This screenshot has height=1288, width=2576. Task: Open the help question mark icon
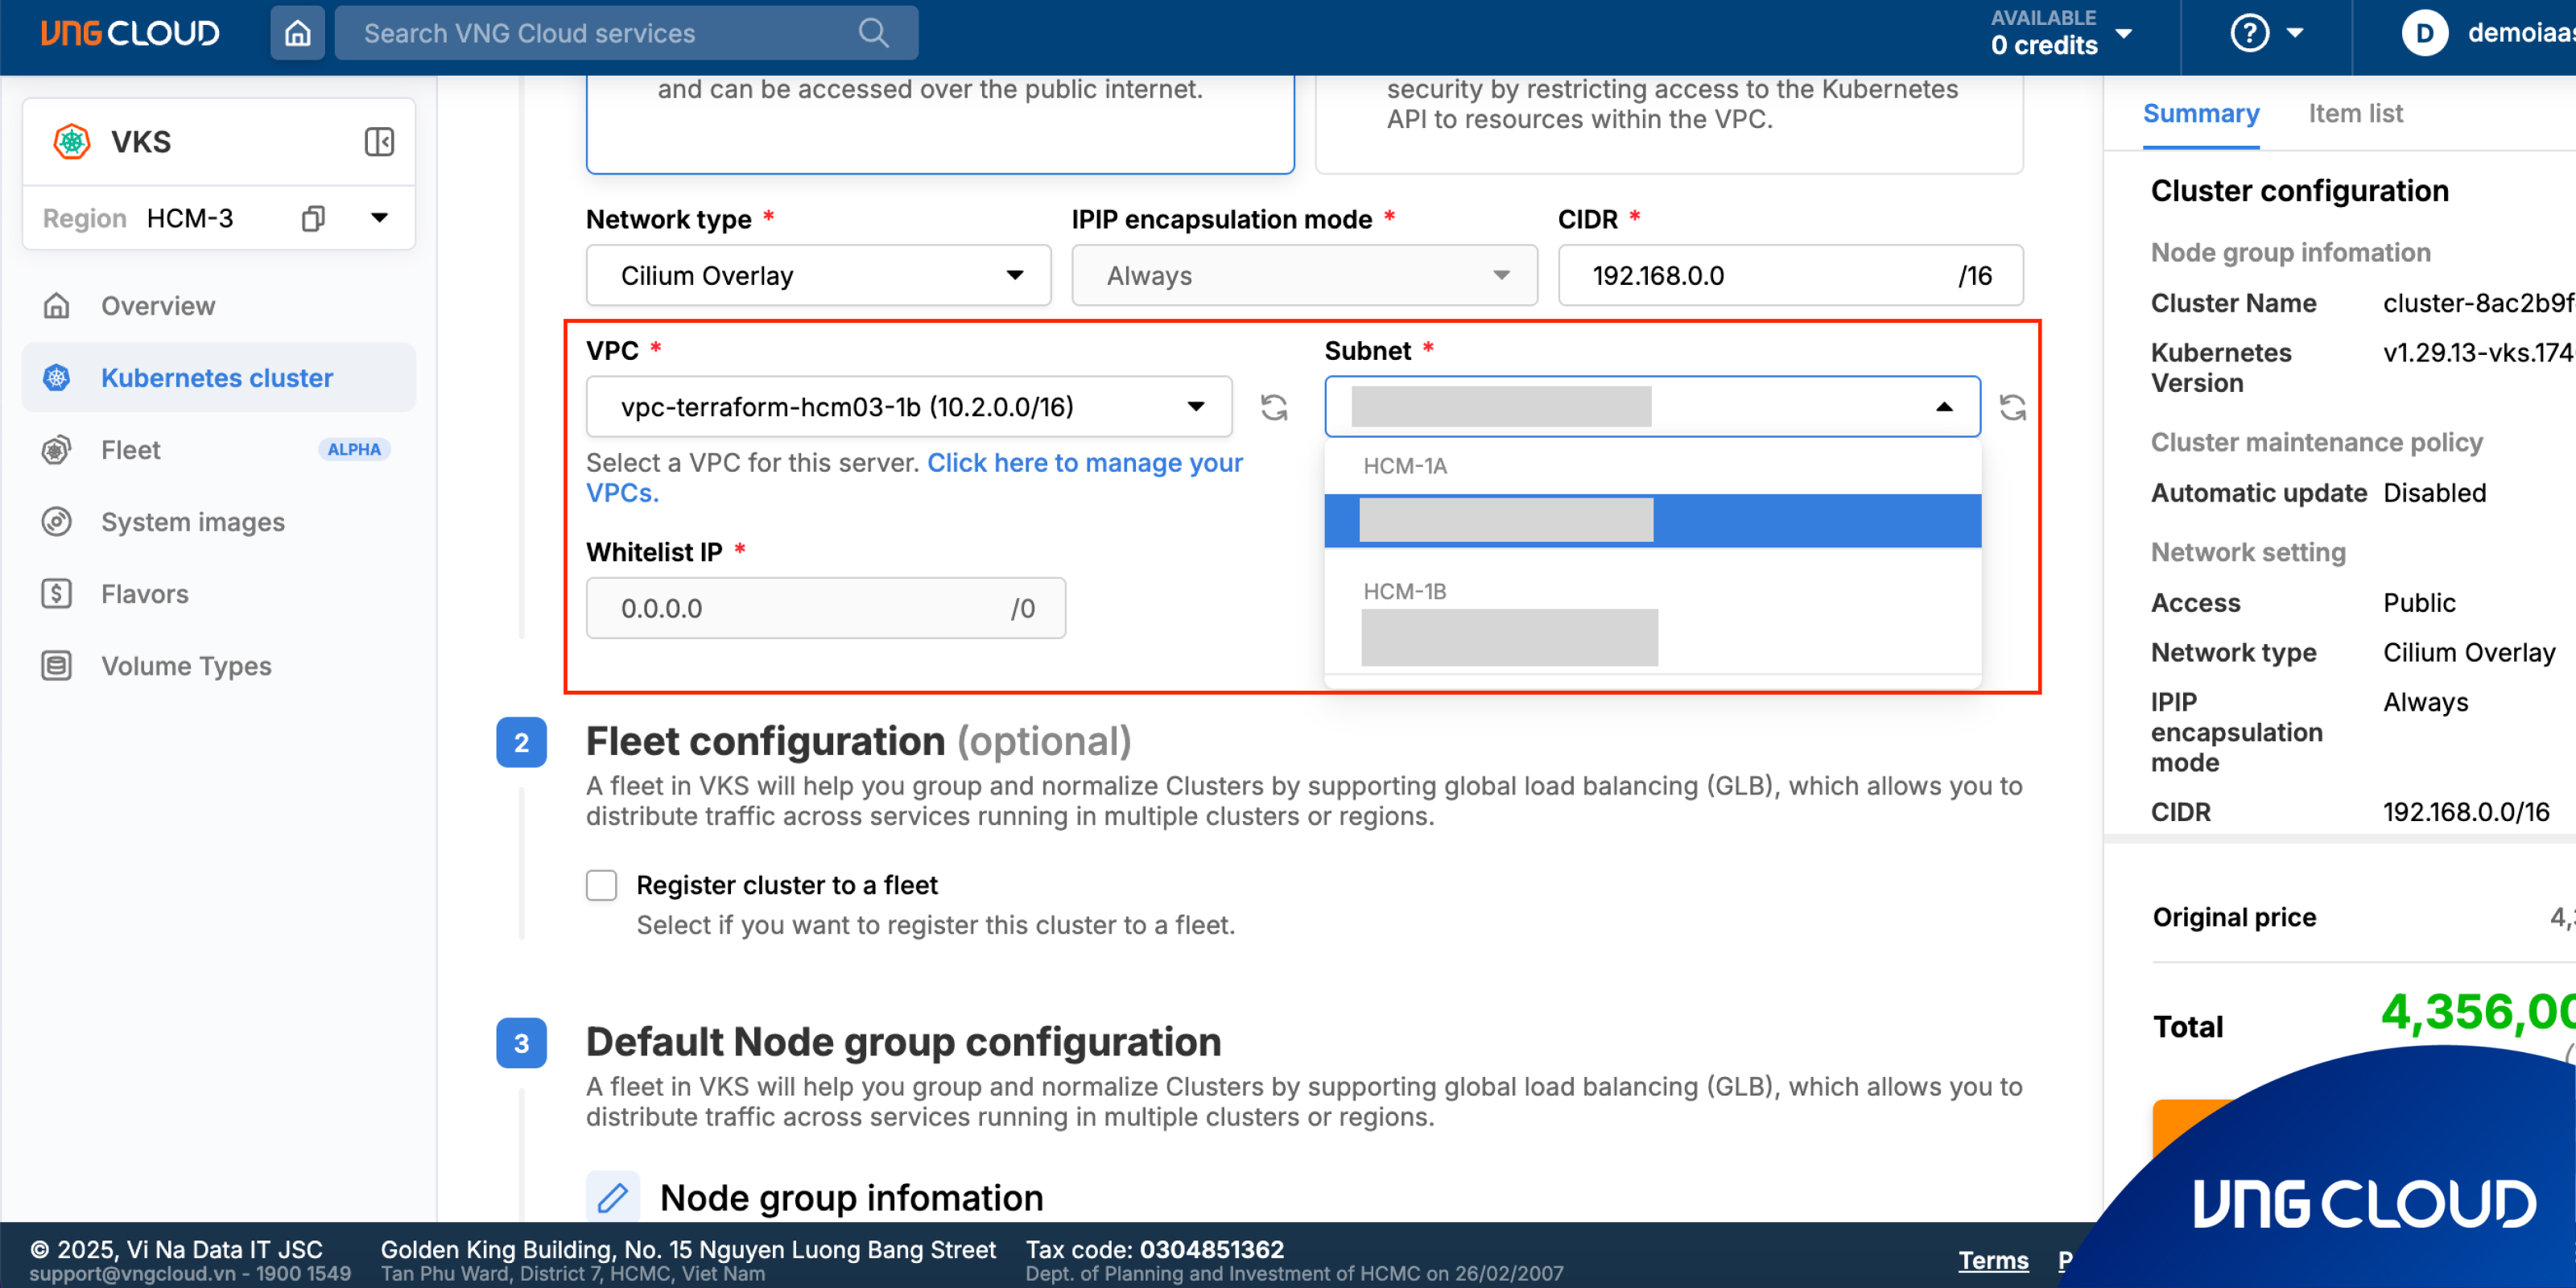coord(2249,33)
